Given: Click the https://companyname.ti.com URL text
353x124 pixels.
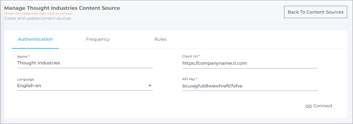Looking at the screenshot, I should 215,63.
